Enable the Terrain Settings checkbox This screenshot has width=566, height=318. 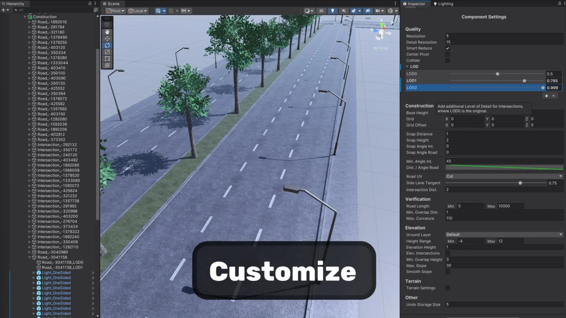pos(448,288)
